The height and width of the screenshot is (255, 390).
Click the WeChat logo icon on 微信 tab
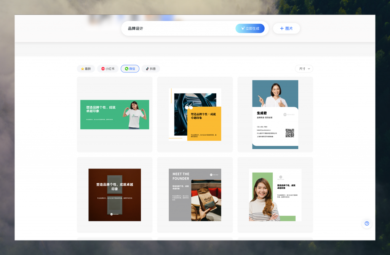[x=126, y=69]
